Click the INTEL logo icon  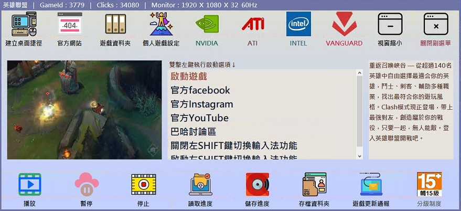pyautogui.click(x=298, y=24)
